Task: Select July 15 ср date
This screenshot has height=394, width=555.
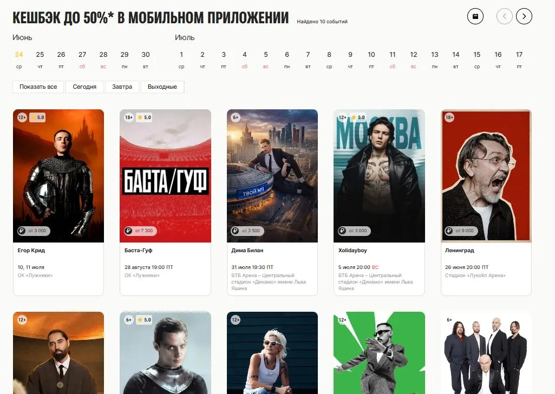Action: pyautogui.click(x=477, y=60)
